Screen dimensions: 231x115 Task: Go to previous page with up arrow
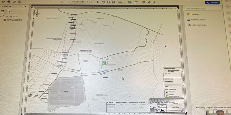(62, 2)
